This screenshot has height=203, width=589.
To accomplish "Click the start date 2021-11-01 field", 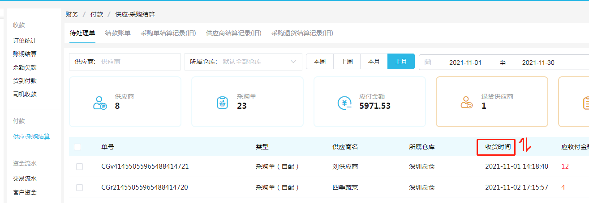I will pos(465,62).
